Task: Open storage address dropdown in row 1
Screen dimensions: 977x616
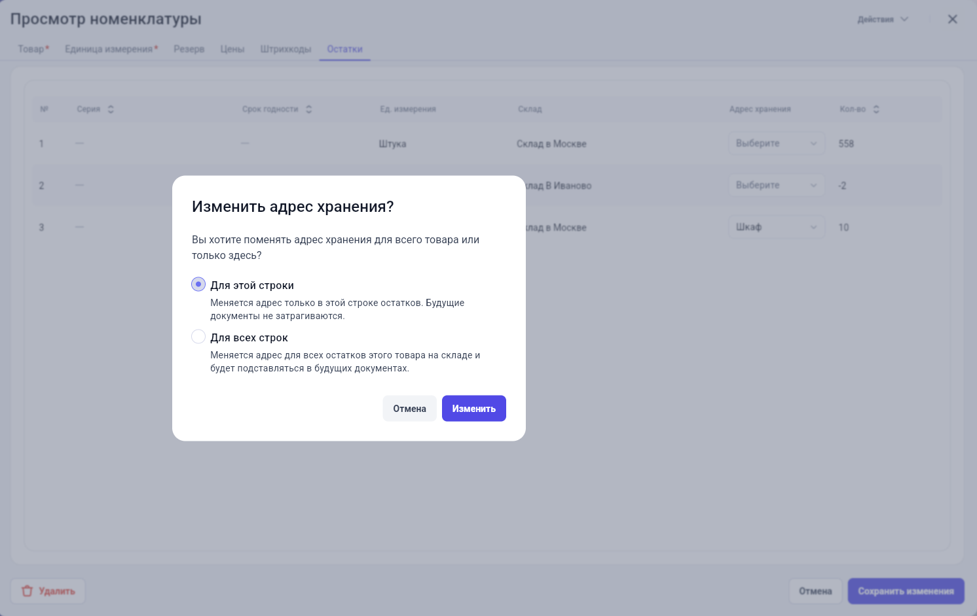Action: point(777,144)
